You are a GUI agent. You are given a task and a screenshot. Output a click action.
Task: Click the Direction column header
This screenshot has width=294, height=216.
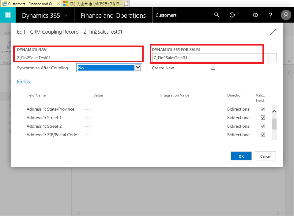click(x=235, y=95)
